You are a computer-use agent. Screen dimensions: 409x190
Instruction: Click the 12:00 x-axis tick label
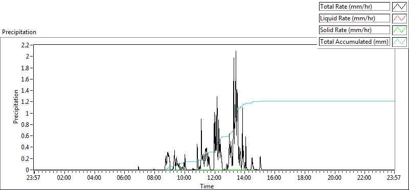click(214, 178)
